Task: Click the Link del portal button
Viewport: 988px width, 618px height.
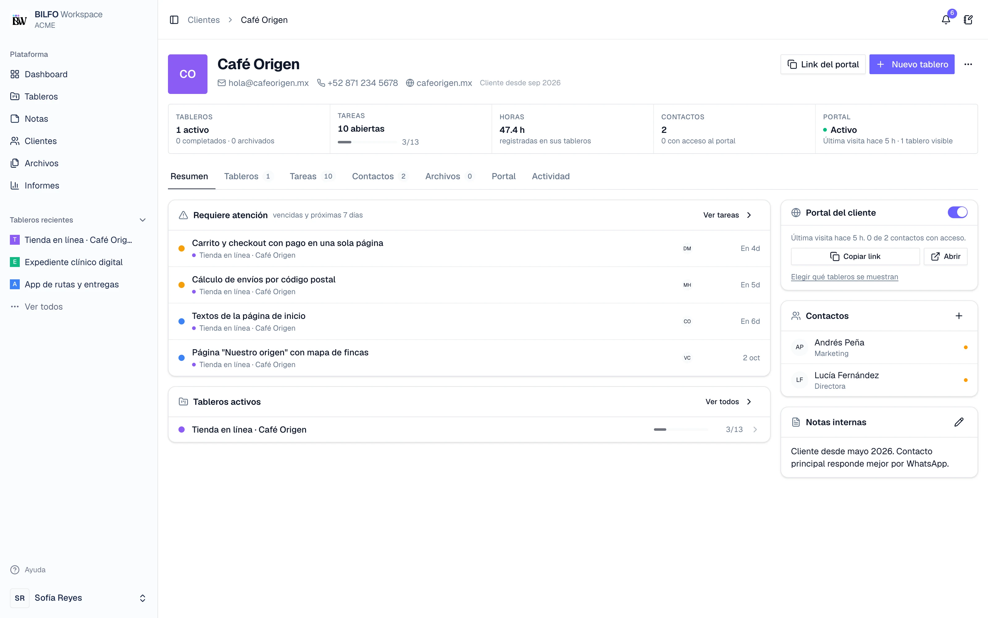Action: point(823,64)
